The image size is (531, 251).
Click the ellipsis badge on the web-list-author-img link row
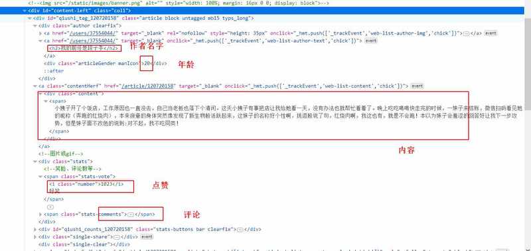click(467, 33)
